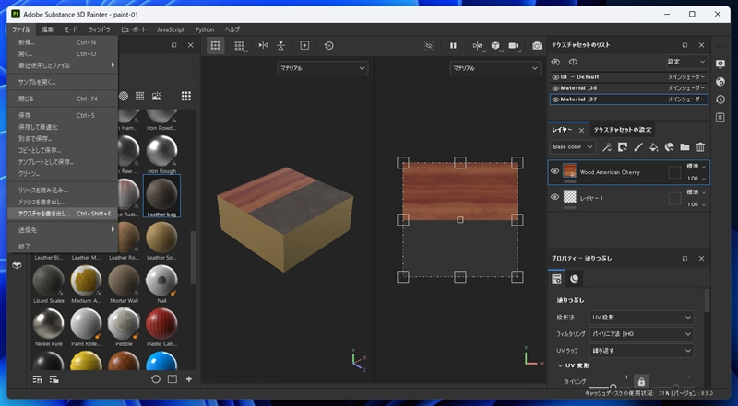
Task: Open blend mode dropdown for Wood American Cherry
Action: click(696, 167)
